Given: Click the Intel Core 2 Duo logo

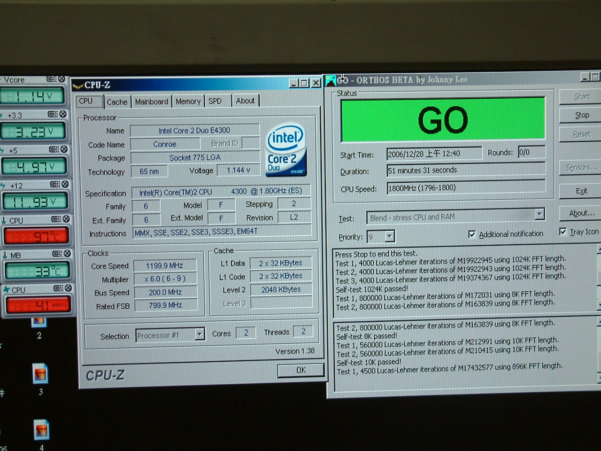Looking at the screenshot, I should click(286, 150).
